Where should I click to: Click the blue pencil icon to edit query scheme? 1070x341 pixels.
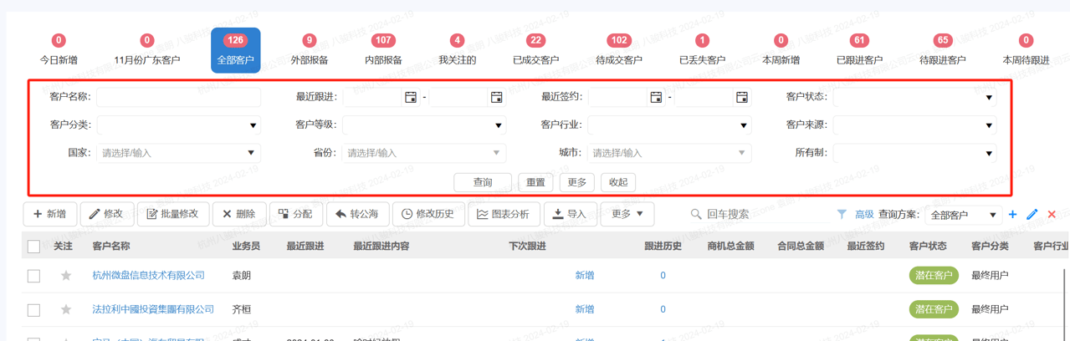tap(1032, 215)
